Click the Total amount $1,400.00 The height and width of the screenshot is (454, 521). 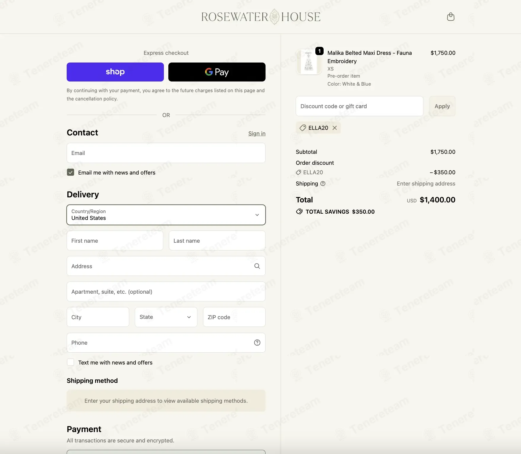pyautogui.click(x=437, y=200)
